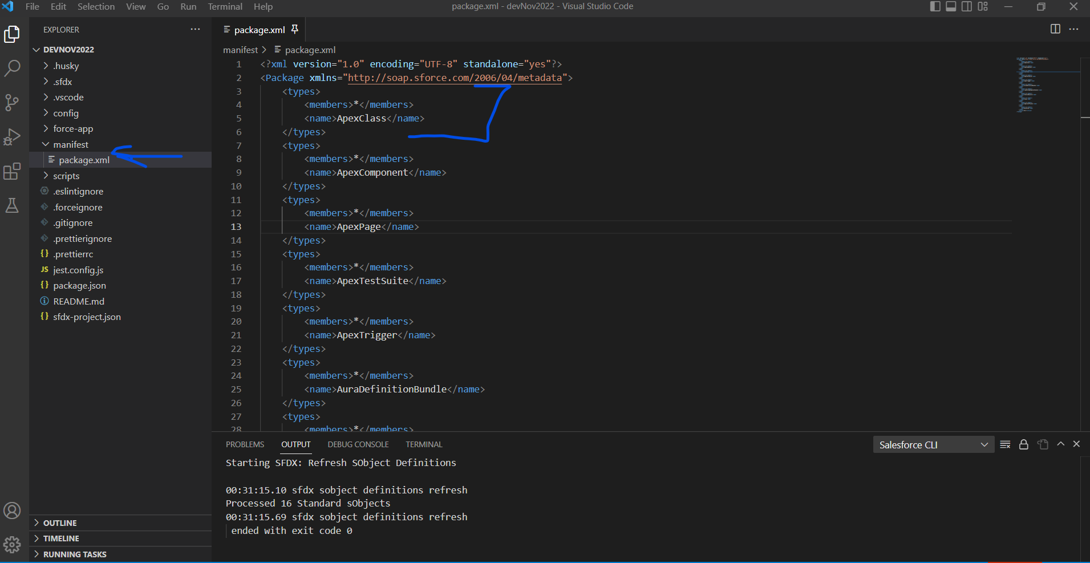Close the bottom panel

point(1076,444)
